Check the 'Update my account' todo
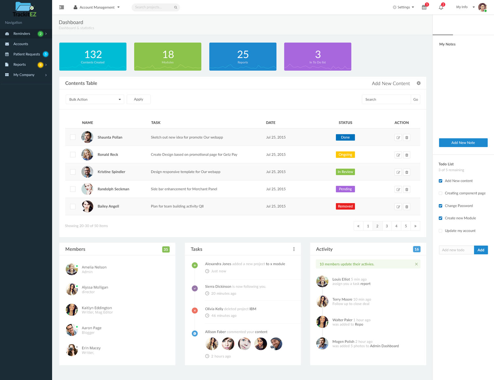The height and width of the screenshot is (380, 494). pos(440,231)
